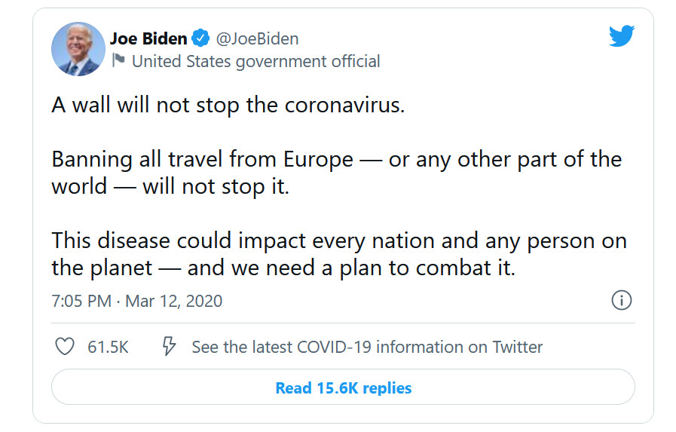The width and height of the screenshot is (676, 432).
Task: Click the line about needing a plan
Action: click(x=283, y=268)
